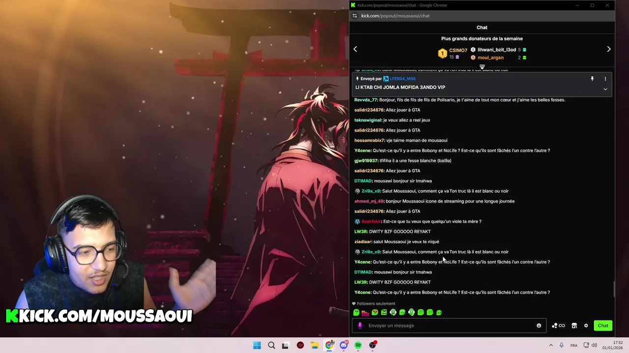Open username teknawiginal in chat

368,120
